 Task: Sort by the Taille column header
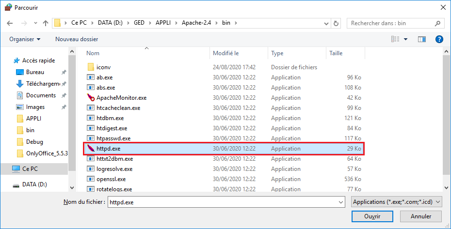[x=336, y=53]
